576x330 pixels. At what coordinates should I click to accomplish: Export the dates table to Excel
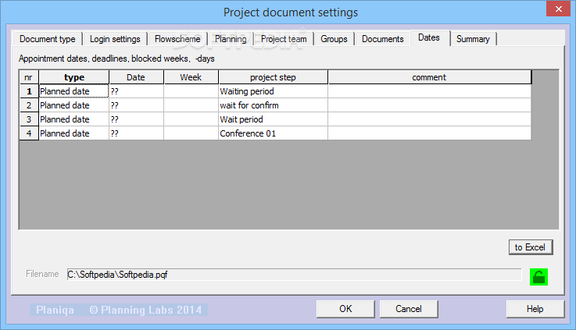pos(531,247)
